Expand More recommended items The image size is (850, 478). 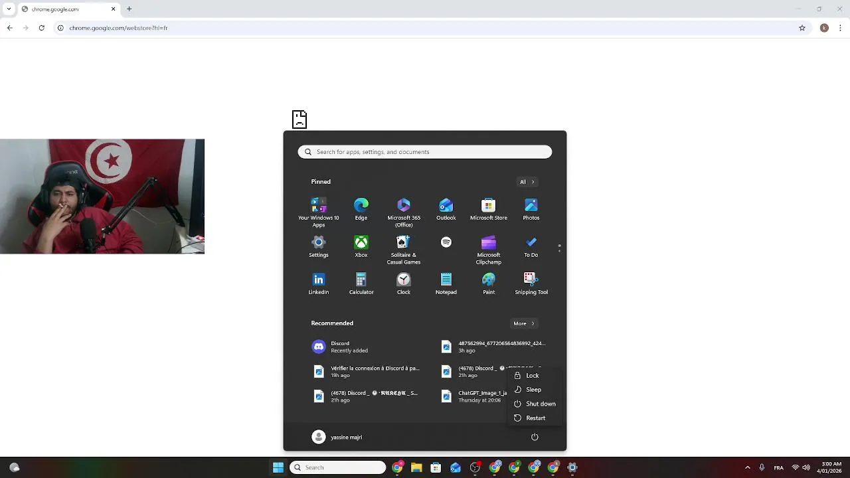(524, 323)
